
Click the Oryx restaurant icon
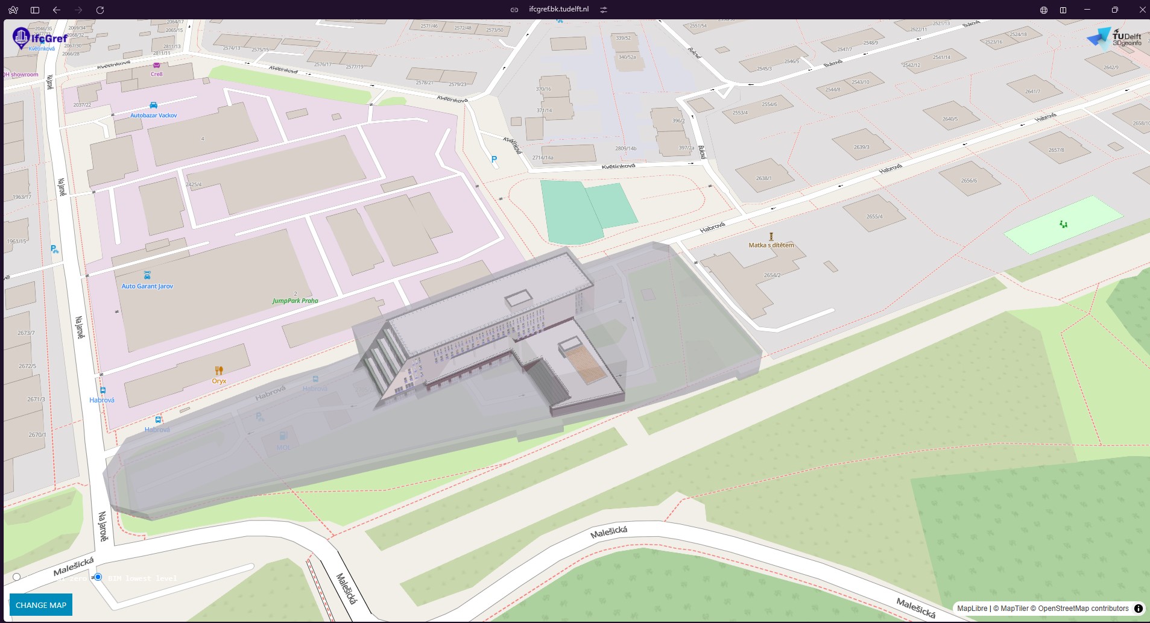coord(219,371)
